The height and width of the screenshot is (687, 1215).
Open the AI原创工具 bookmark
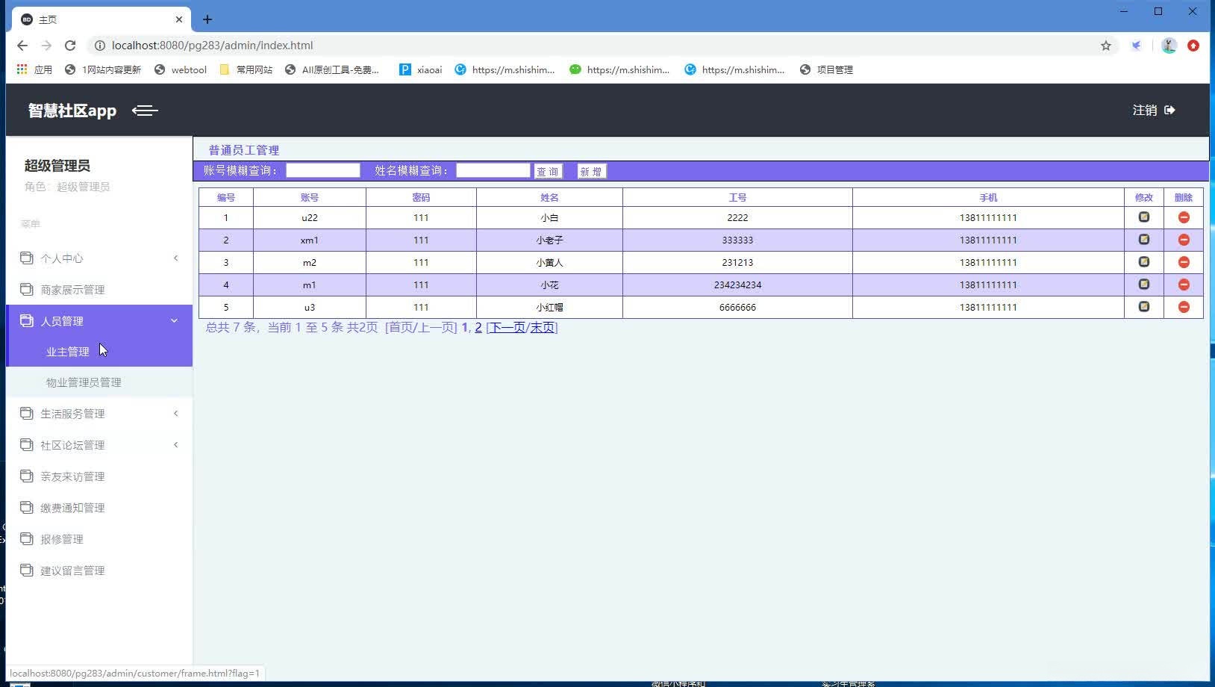332,69
